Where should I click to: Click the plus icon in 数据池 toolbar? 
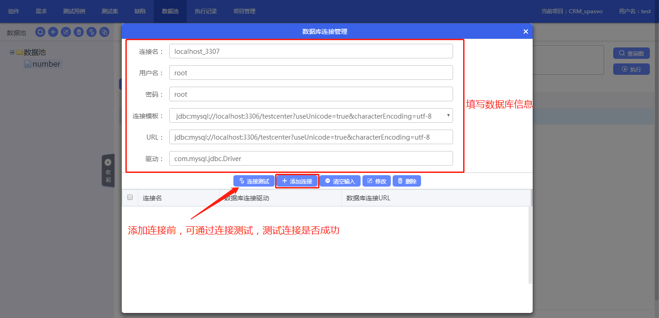[53, 32]
